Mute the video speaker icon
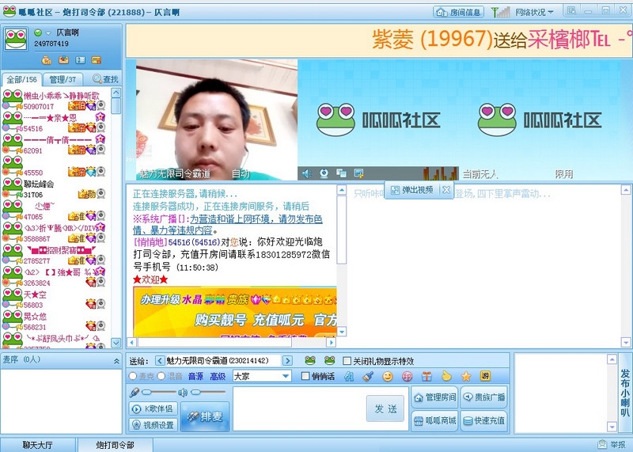This screenshot has height=452, width=633. (306, 173)
